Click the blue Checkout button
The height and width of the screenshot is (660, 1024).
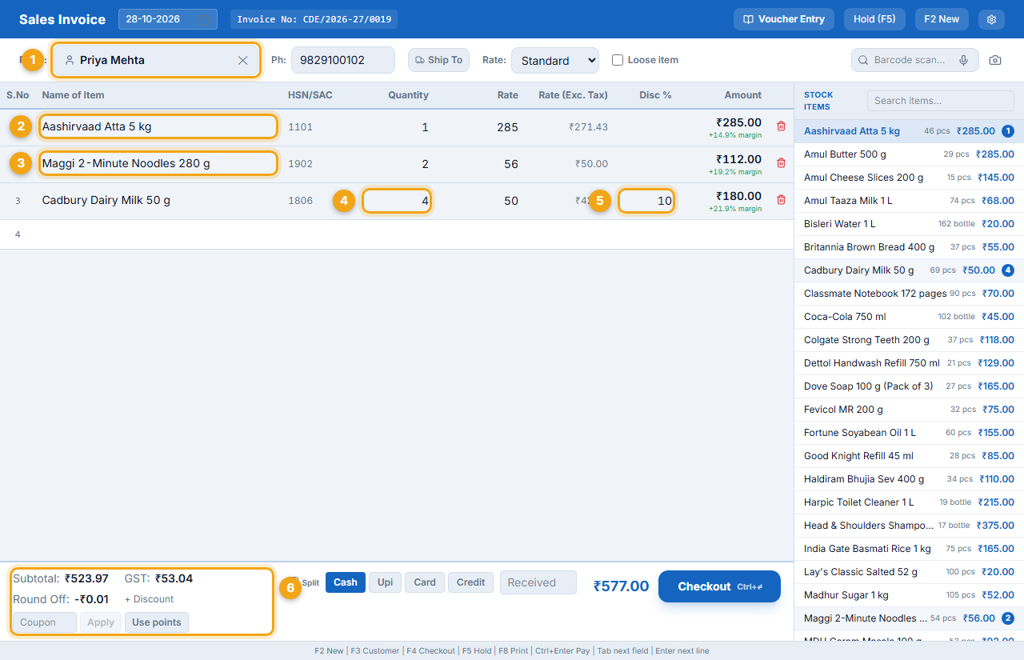click(719, 586)
